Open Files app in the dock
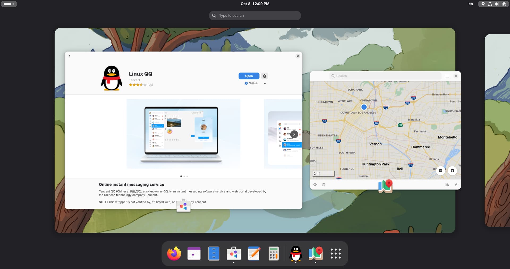This screenshot has height=269, width=510. (214, 254)
